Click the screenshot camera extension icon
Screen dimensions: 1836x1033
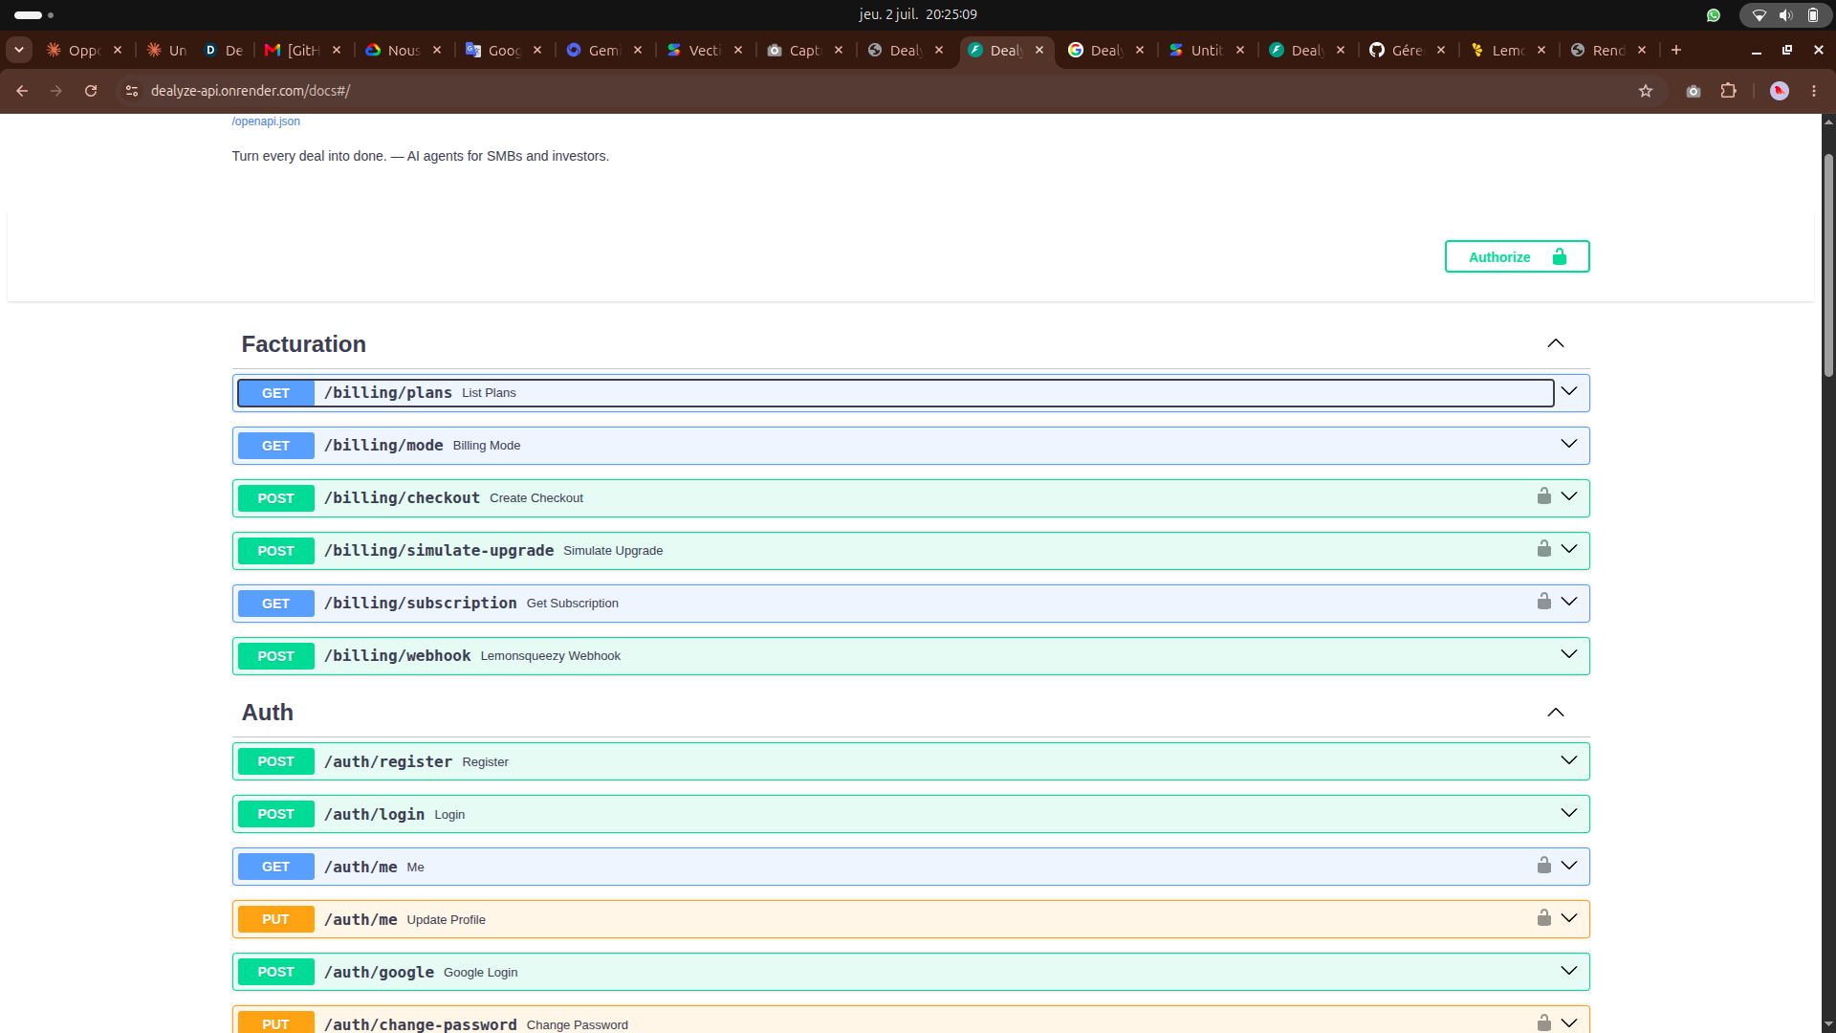coord(1694,91)
